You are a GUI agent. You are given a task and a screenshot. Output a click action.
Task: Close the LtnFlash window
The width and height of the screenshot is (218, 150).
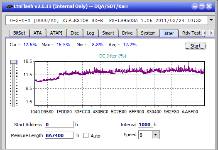pyautogui.click(x=209, y=6)
